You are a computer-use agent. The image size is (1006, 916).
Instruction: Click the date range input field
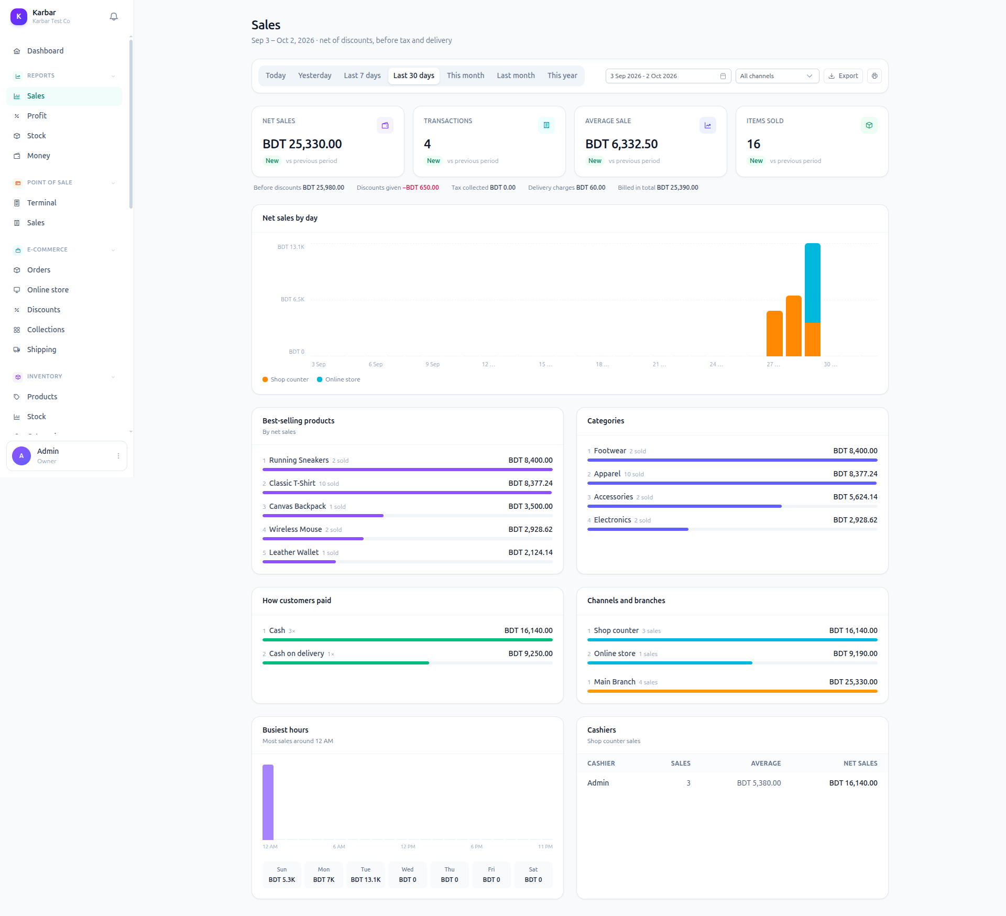pos(668,76)
